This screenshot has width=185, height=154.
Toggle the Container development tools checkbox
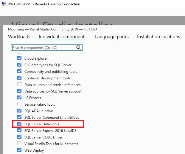pyautogui.click(x=19, y=78)
